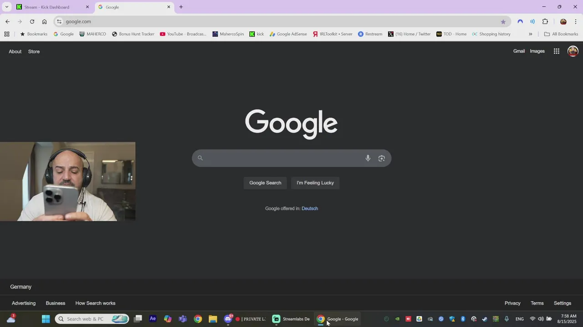Open the Images link
The width and height of the screenshot is (583, 327).
pyautogui.click(x=537, y=51)
